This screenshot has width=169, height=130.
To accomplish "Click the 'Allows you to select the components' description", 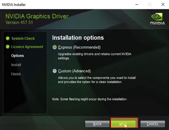I will pyautogui.click(x=97, y=80).
